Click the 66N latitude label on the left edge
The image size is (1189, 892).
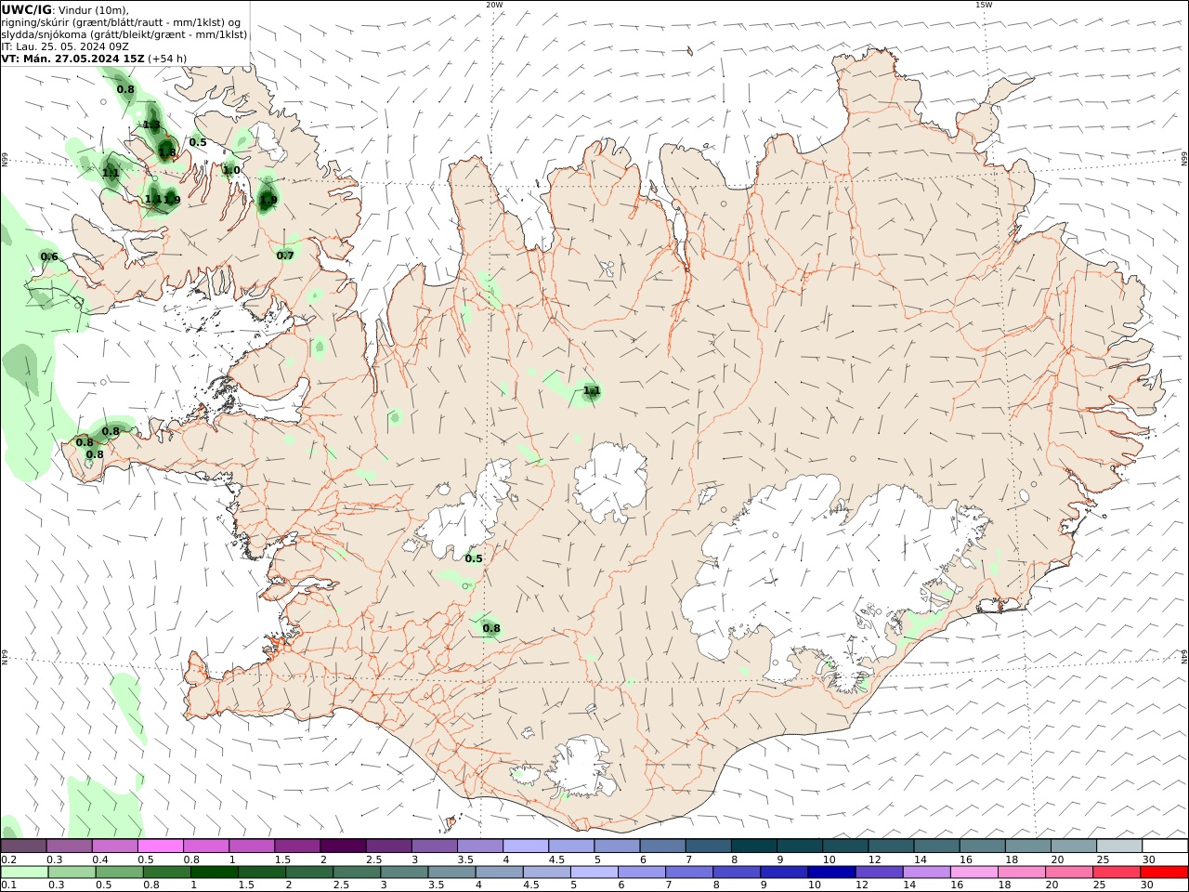tap(5, 161)
